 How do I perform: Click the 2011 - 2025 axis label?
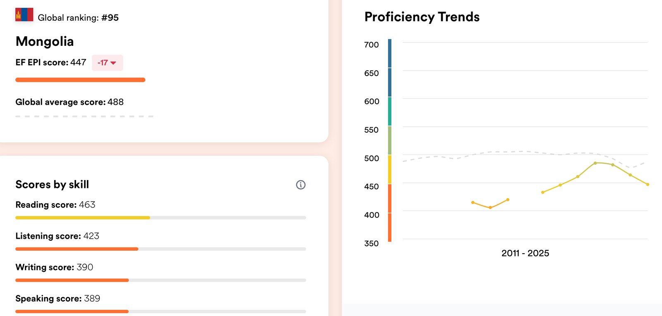525,253
